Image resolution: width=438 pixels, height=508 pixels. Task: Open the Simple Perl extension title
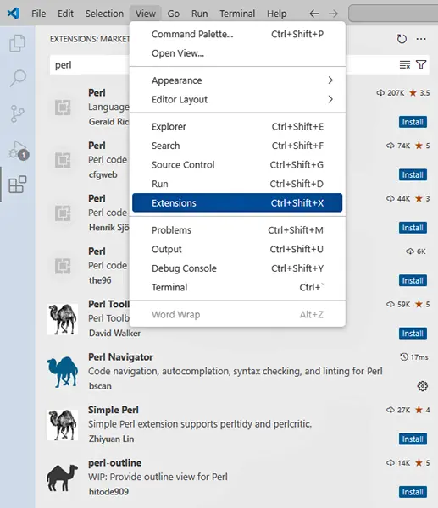[114, 410]
